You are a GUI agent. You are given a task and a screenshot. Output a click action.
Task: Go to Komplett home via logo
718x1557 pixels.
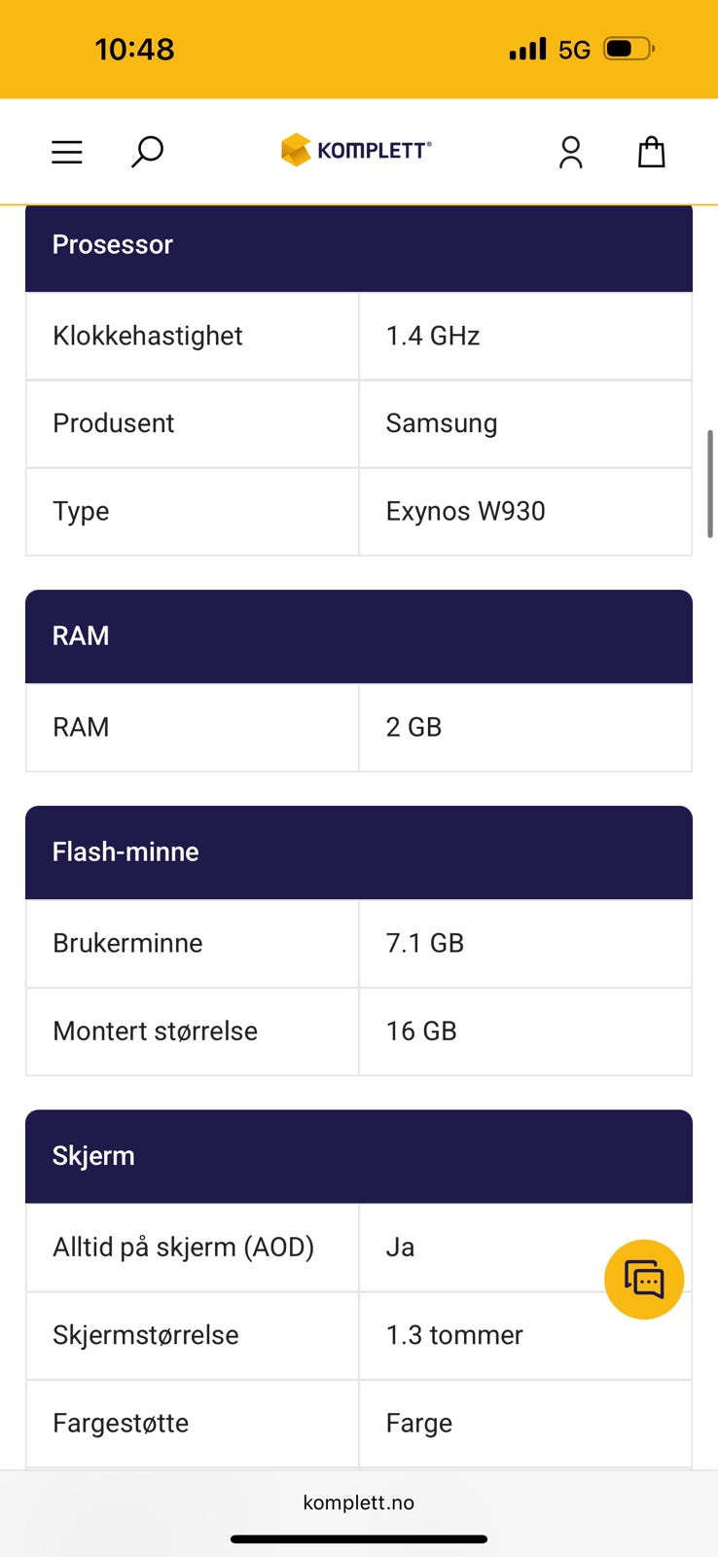click(356, 150)
